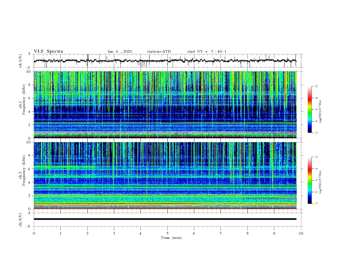Viewport: 339px width, 262px height.
Task: Click the "-7" tick on upper color bar
Action: click(x=316, y=133)
